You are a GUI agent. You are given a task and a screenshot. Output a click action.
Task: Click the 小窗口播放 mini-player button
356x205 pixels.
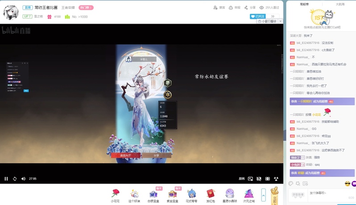[x=267, y=21]
